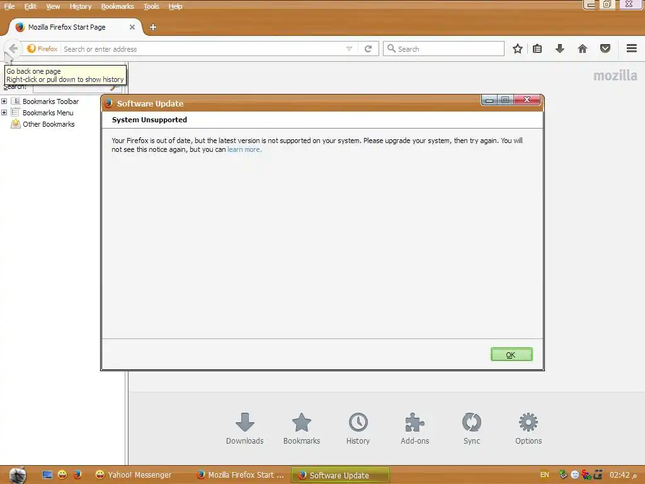Switch to Mozilla Firefox Start taskbar button
The image size is (645, 484).
tap(241, 475)
